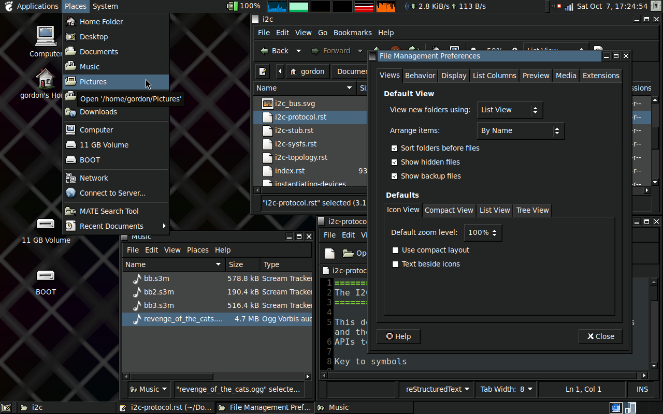Open the Places menu in Music window

[x=198, y=250]
